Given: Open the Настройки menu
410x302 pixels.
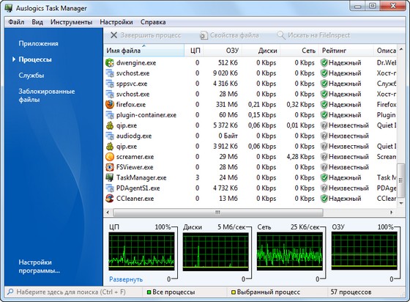Looking at the screenshot, I should point(116,22).
